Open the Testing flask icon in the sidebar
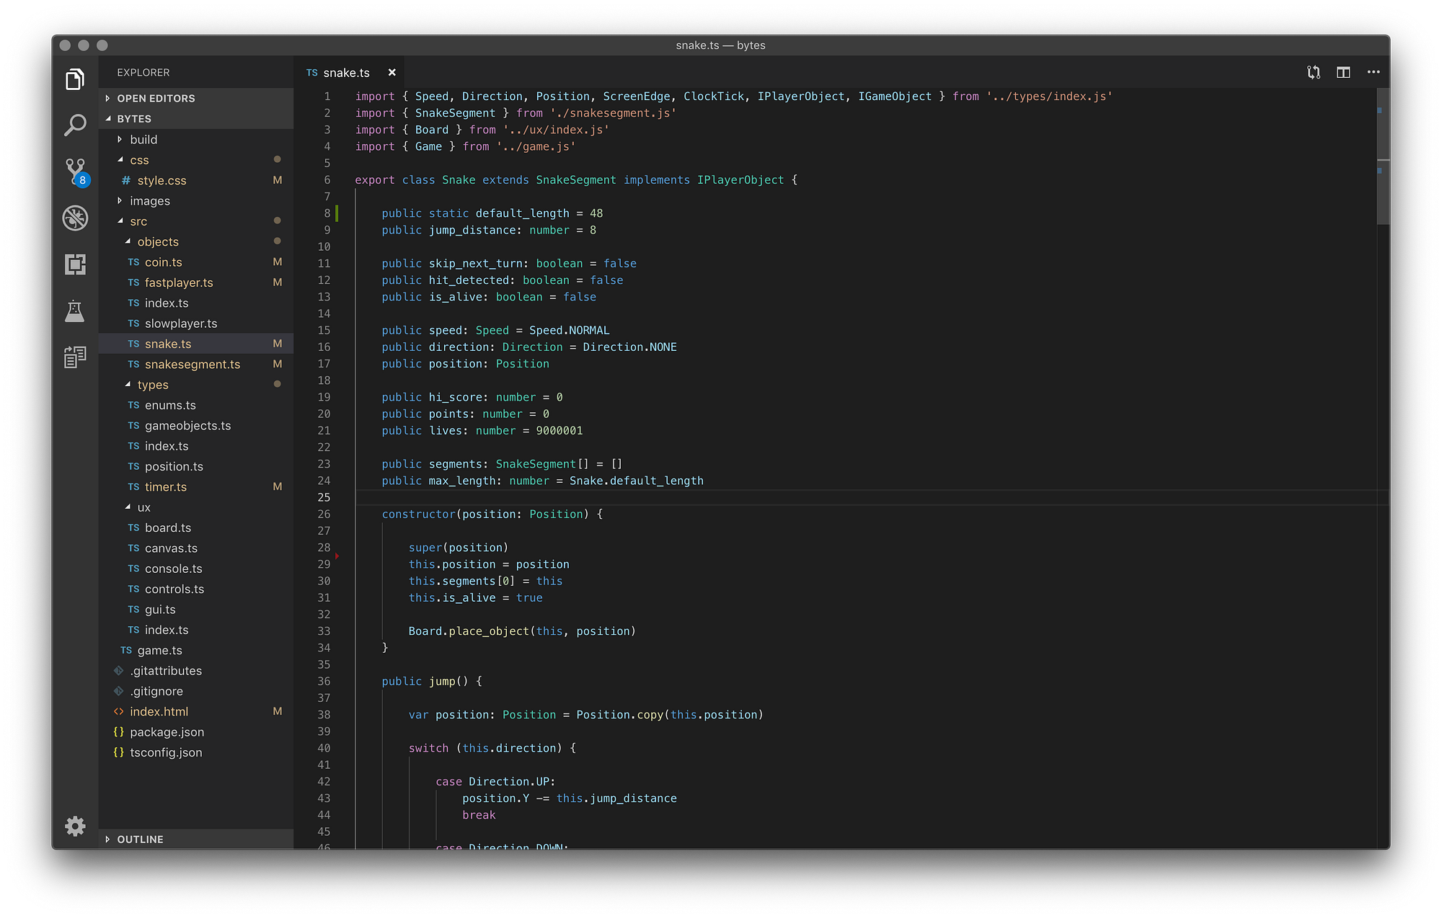This screenshot has height=918, width=1442. point(75,311)
